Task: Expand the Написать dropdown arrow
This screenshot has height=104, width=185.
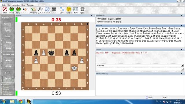Action: click(182, 66)
